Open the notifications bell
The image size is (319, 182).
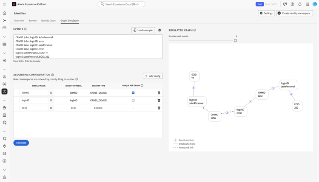click(300, 4)
